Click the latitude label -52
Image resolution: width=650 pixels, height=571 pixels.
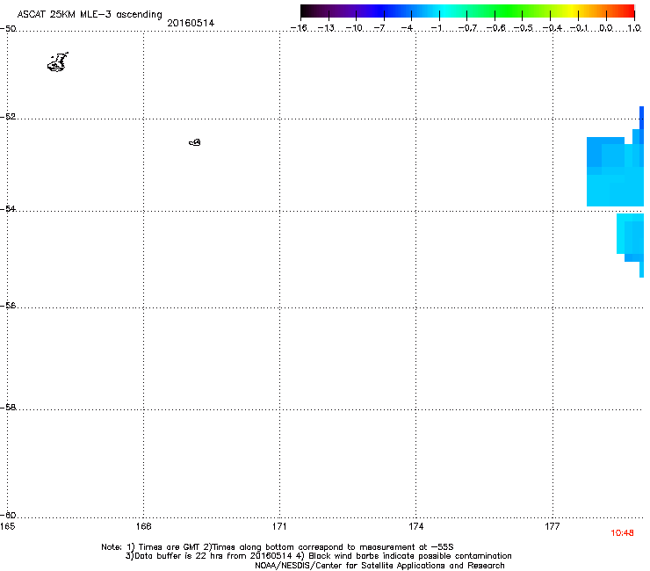coord(8,117)
